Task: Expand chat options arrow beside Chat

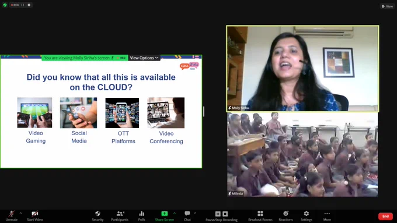Action: pyautogui.click(x=195, y=214)
